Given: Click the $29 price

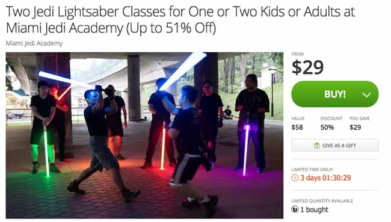Looking at the screenshot, I should [x=307, y=67].
